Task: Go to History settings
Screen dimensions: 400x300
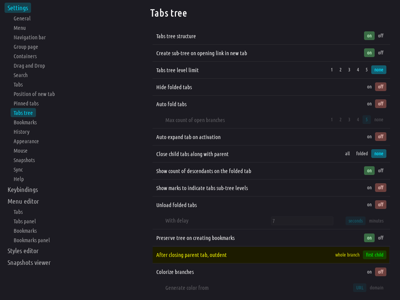Action: click(22, 131)
